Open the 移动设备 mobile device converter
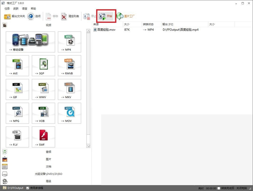The width and height of the screenshot is (253, 191). pyautogui.click(x=31, y=42)
